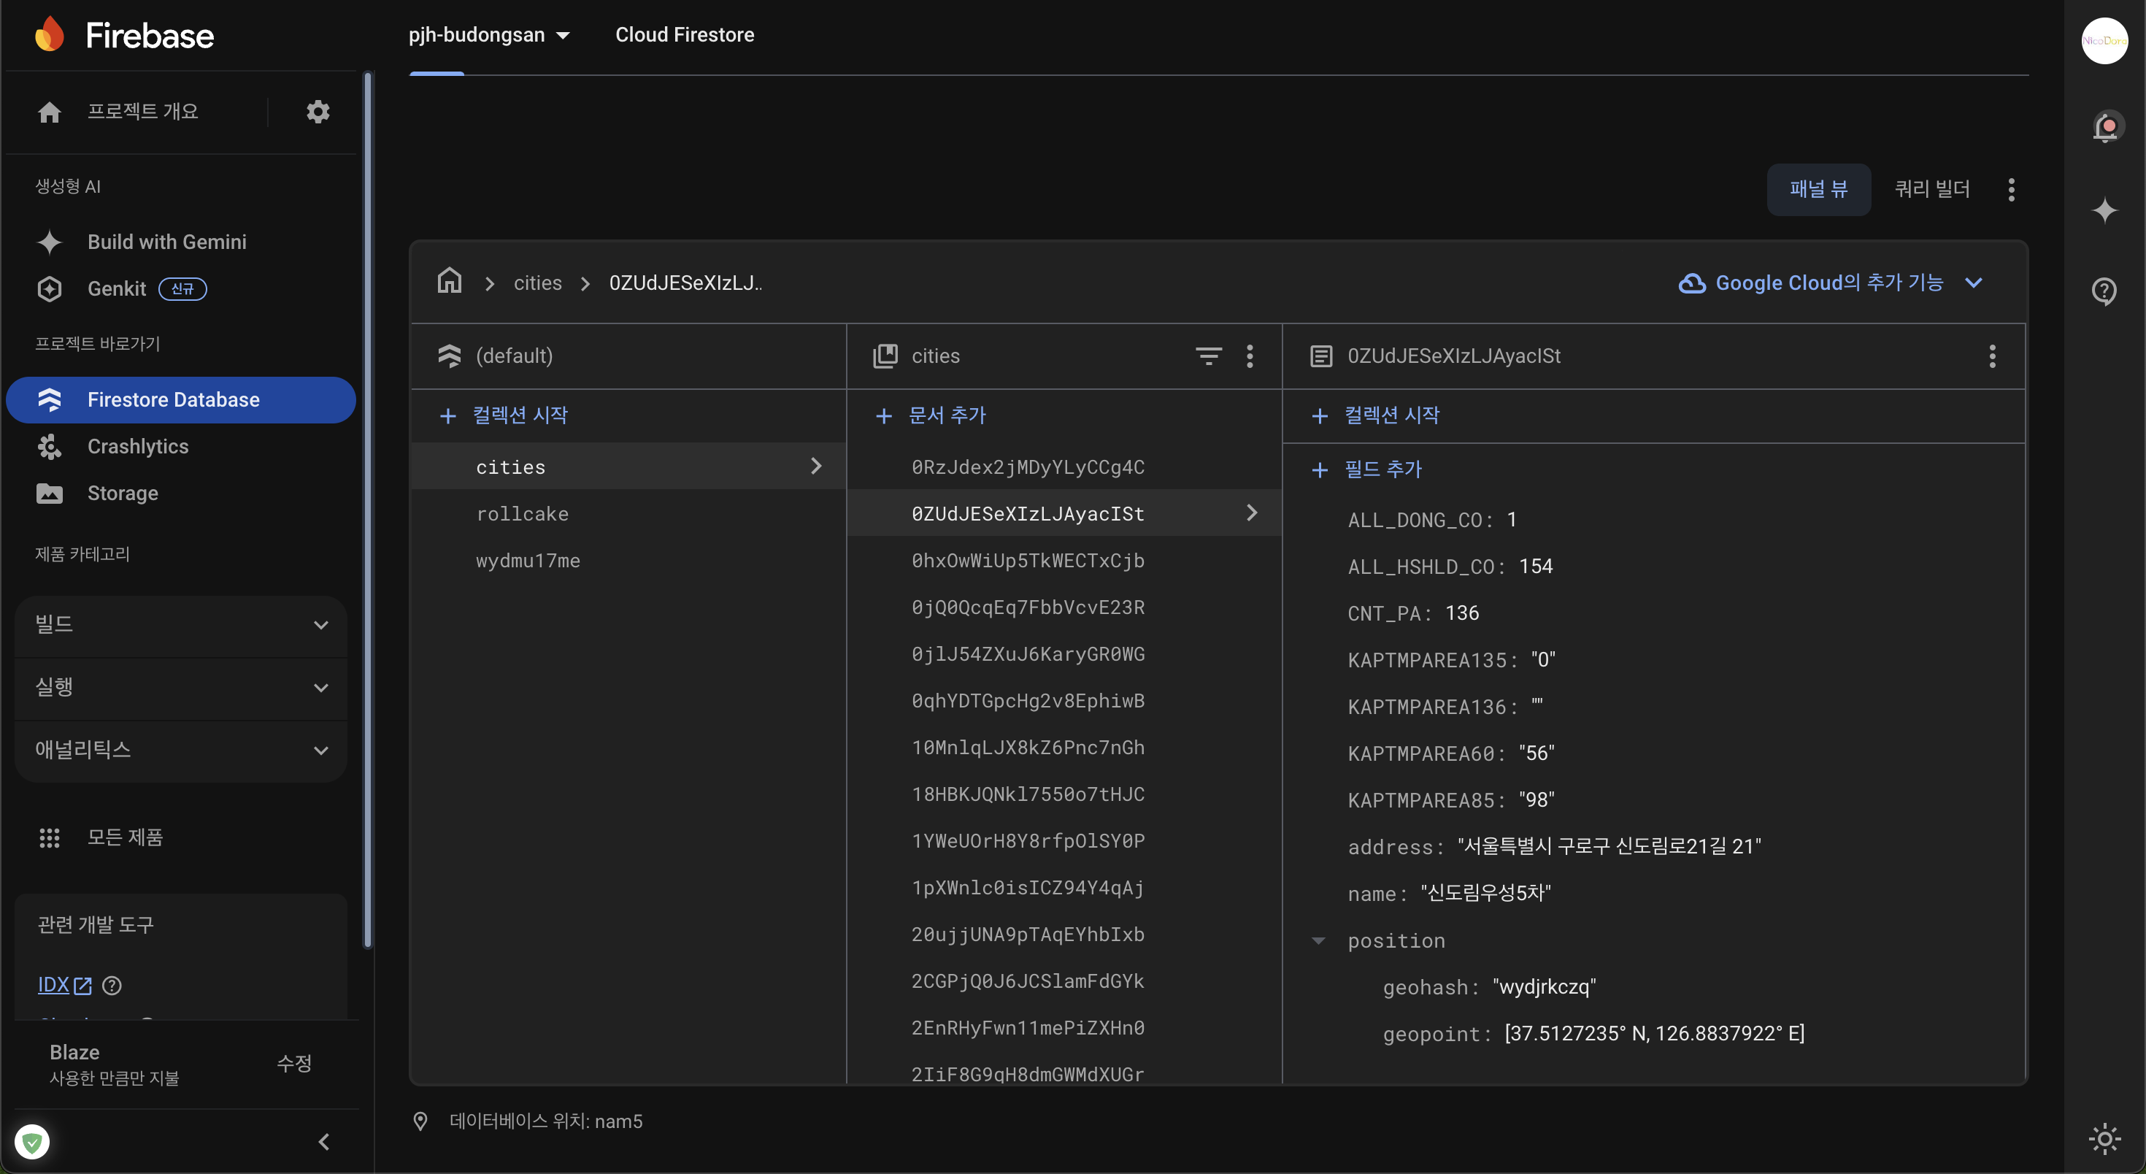Click the sidebar vertical scrollbar

click(x=368, y=508)
